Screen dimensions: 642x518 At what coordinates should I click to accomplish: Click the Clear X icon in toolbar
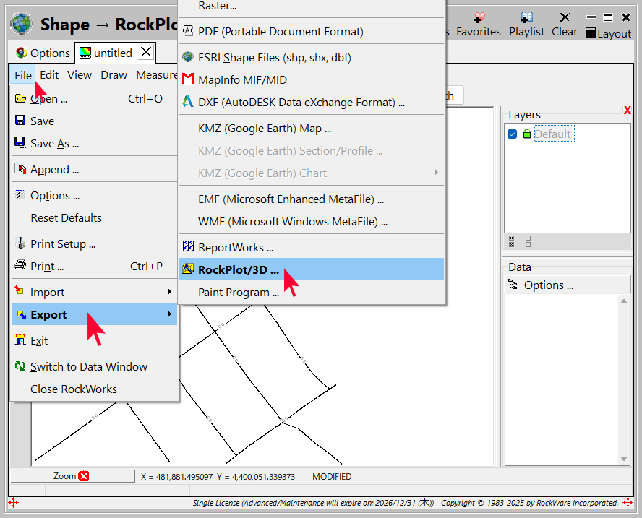tap(565, 18)
